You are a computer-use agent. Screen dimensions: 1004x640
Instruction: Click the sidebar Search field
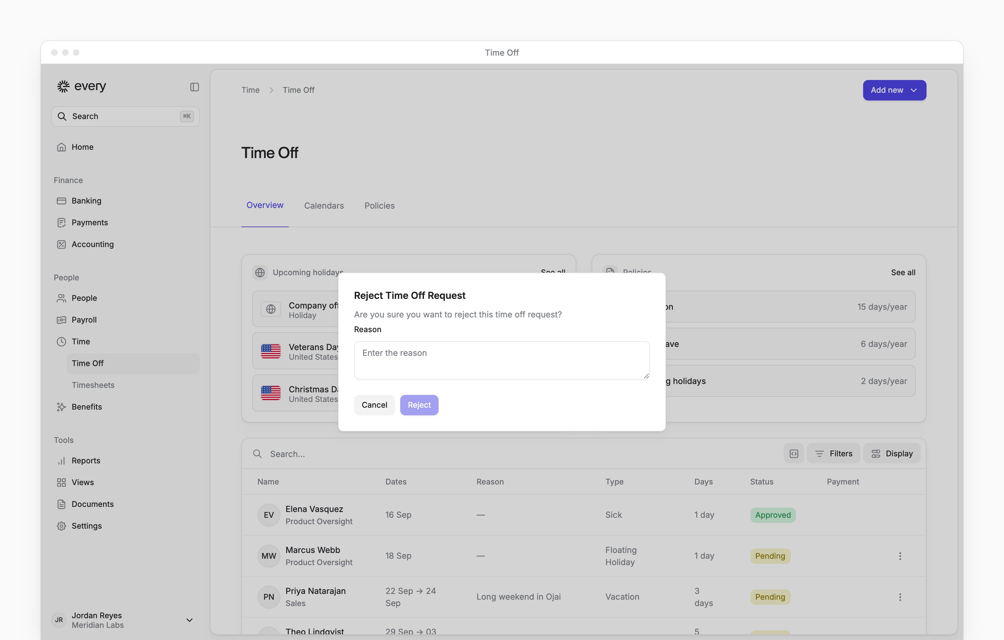pos(125,116)
